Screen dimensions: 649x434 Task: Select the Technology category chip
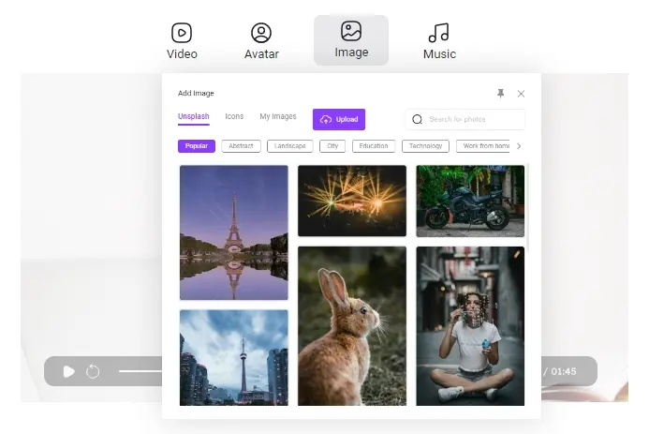425,146
